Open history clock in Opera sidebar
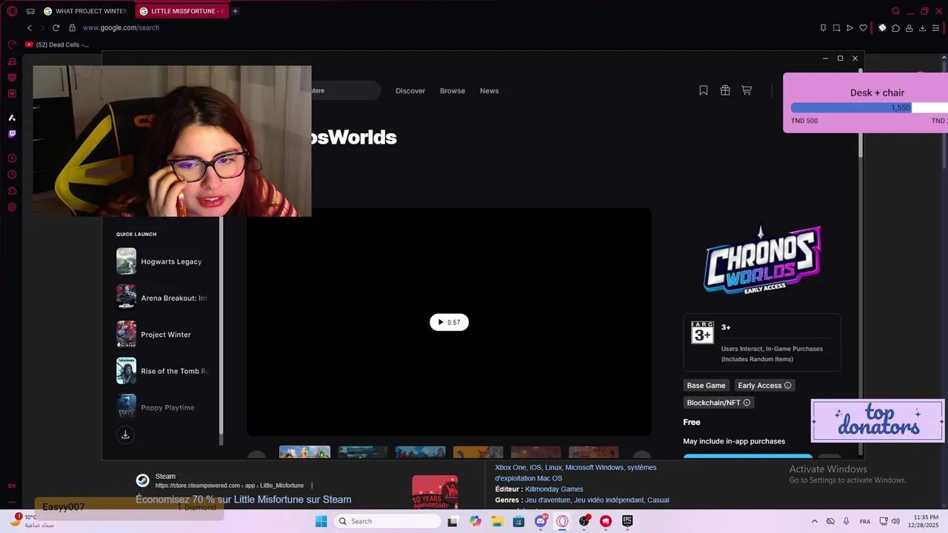Screen dimensions: 948x533 [12, 175]
